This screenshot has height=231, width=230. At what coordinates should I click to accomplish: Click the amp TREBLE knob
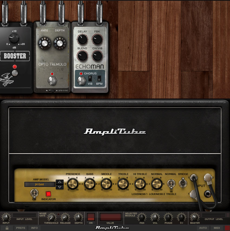123,184
